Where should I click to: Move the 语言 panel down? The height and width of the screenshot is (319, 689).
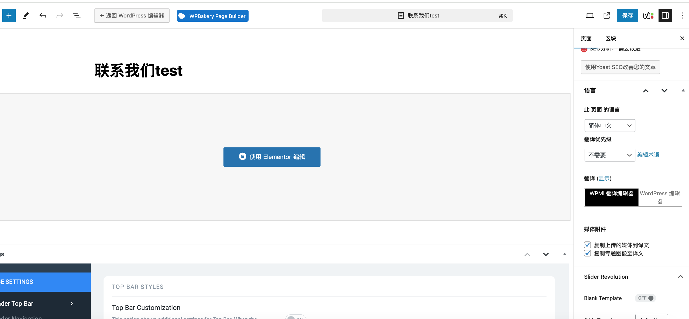pos(664,91)
